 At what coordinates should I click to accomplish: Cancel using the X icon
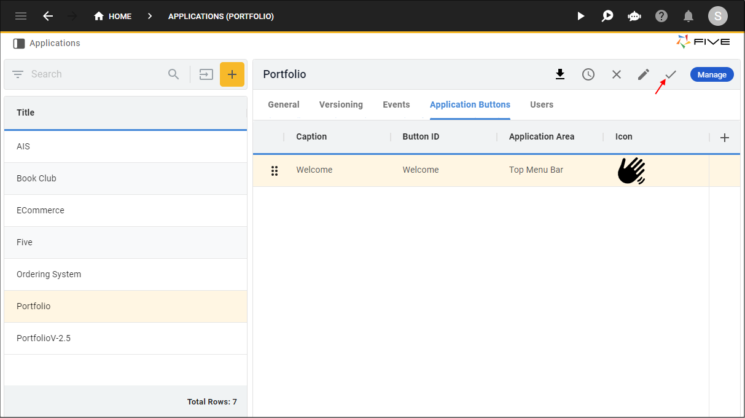[x=617, y=74]
